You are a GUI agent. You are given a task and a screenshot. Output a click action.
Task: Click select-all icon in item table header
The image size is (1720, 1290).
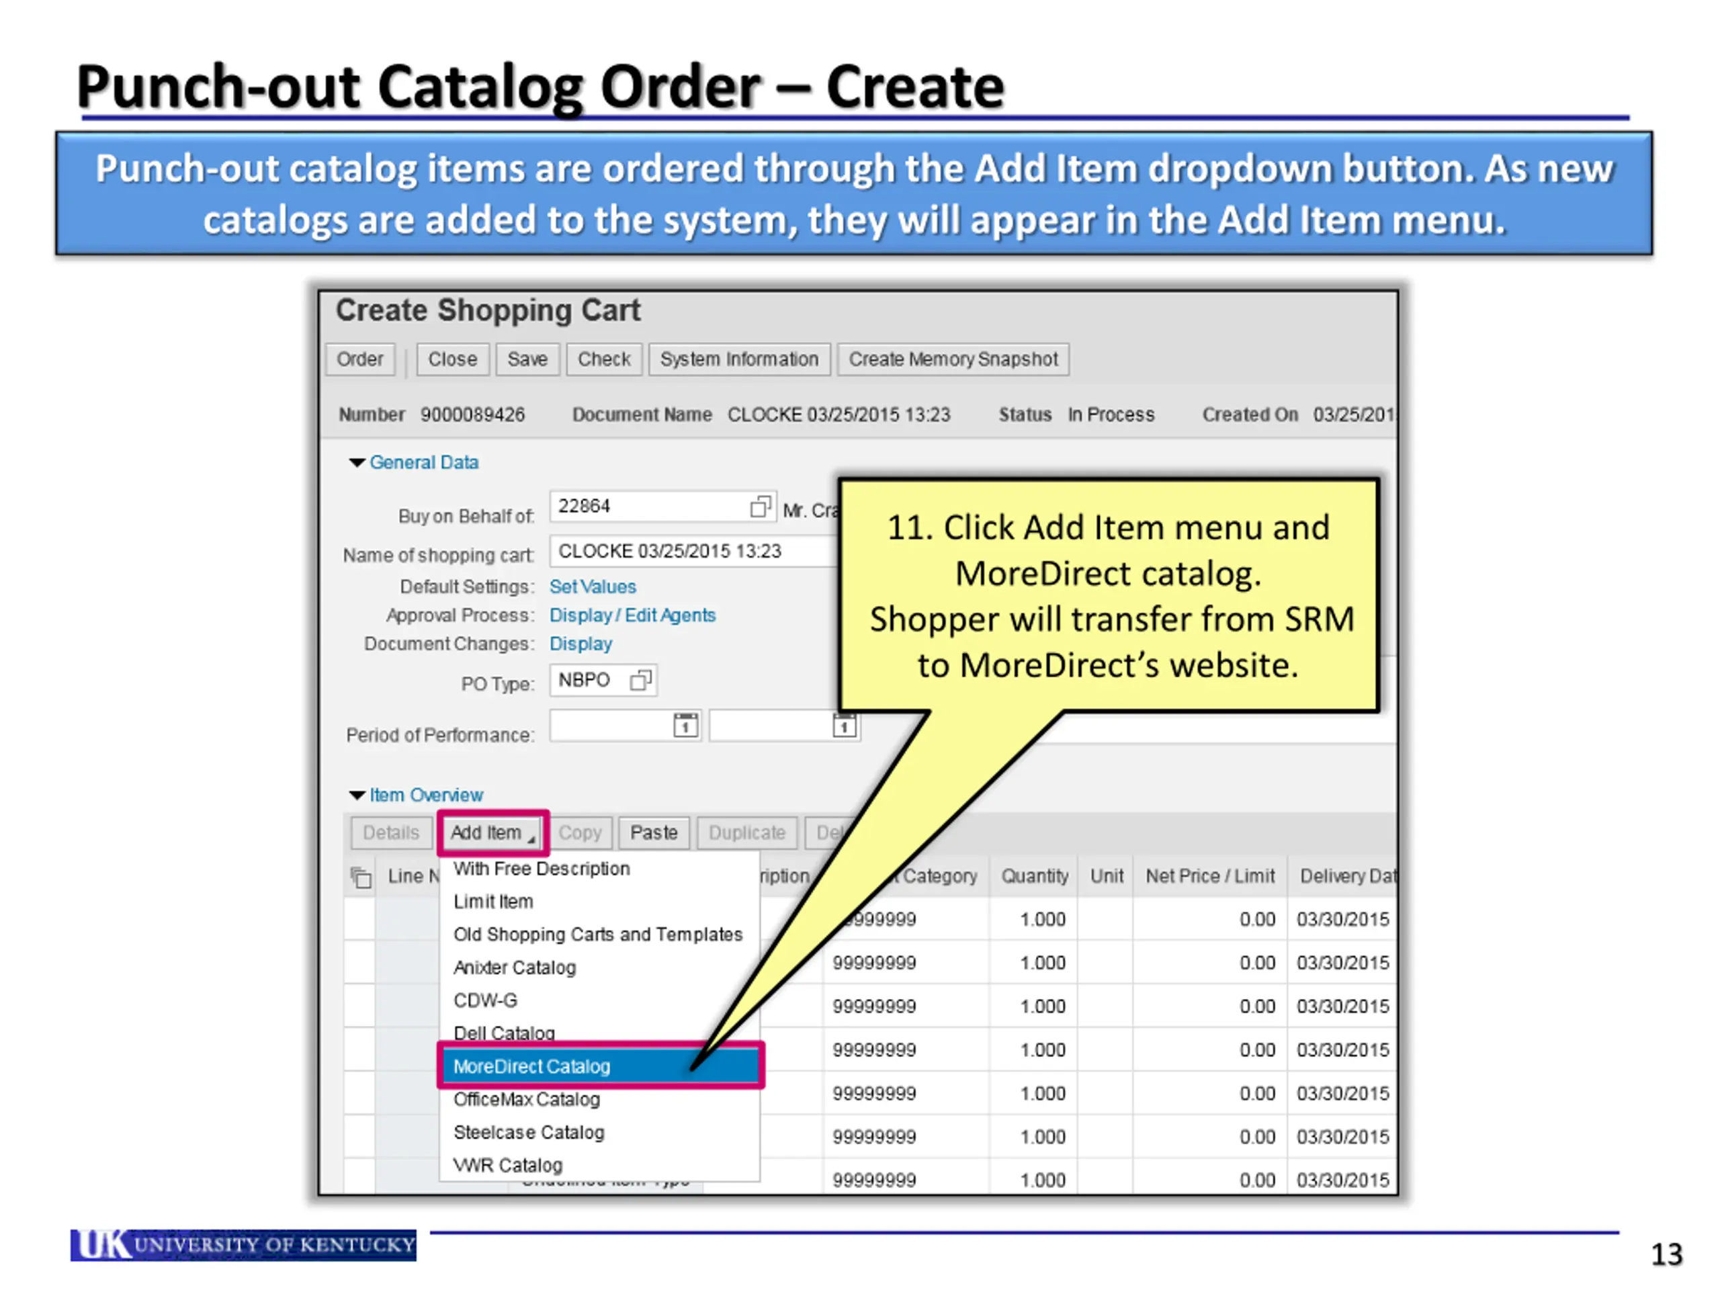(361, 877)
